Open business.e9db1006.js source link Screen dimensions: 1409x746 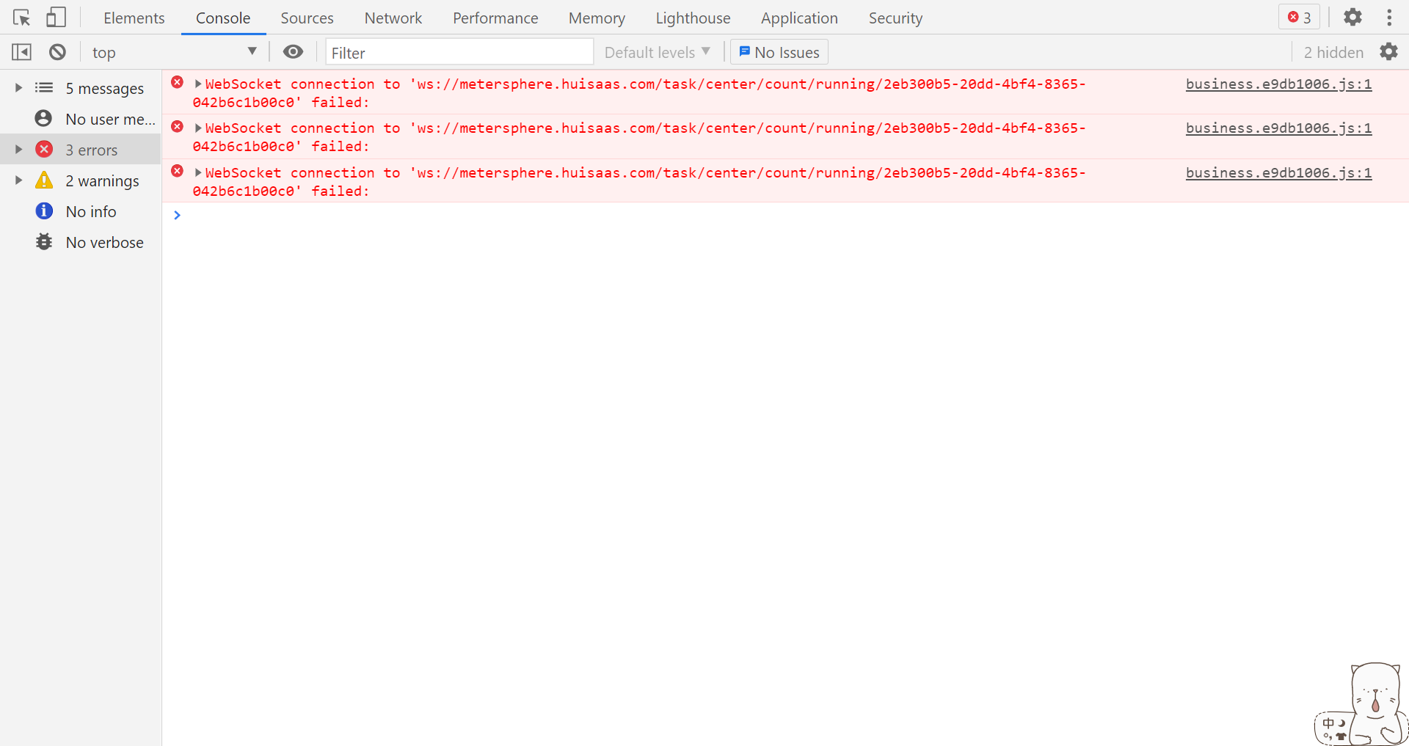[x=1278, y=84]
